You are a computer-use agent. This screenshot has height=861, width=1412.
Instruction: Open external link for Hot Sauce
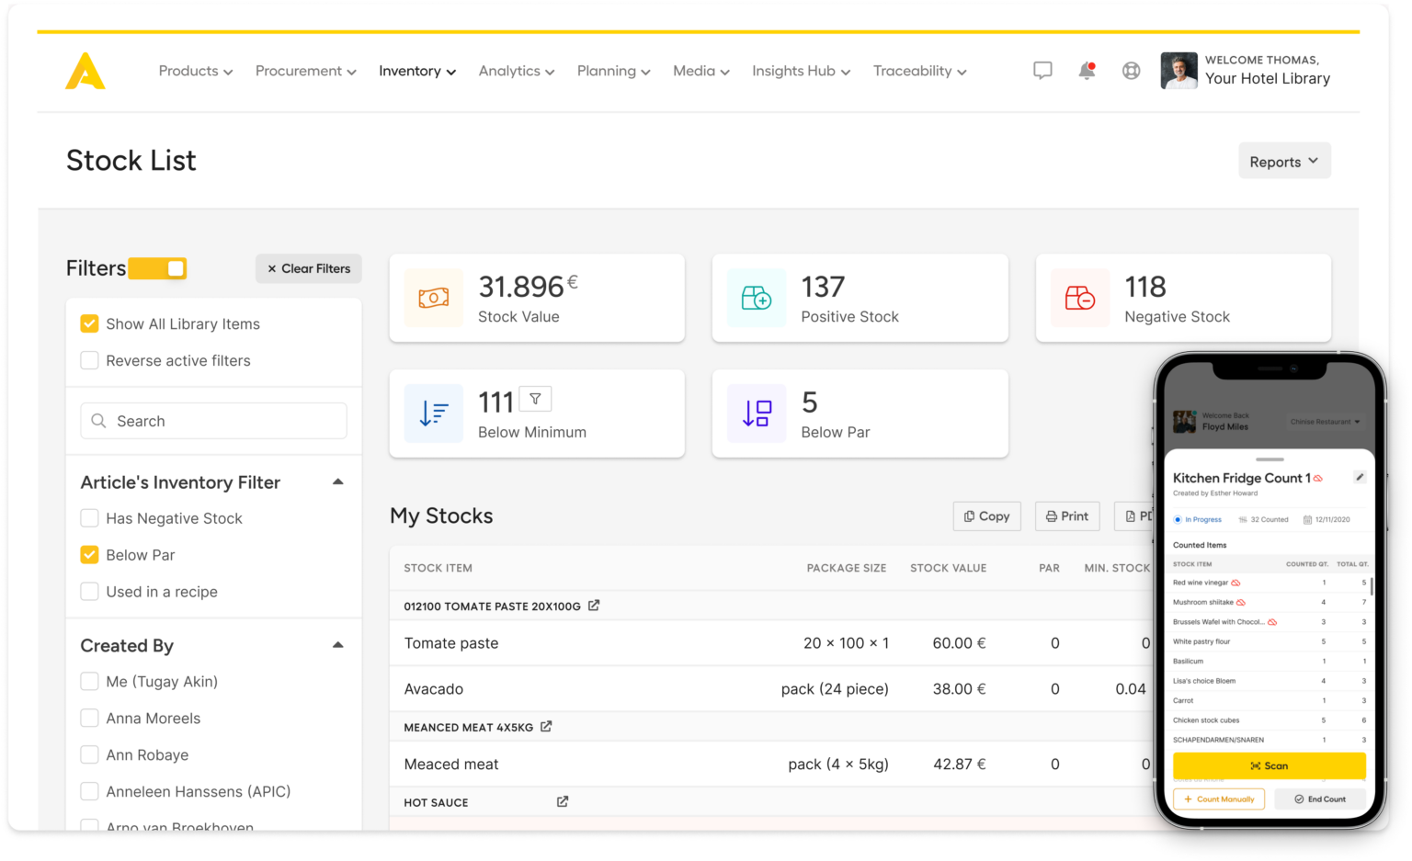point(563,802)
